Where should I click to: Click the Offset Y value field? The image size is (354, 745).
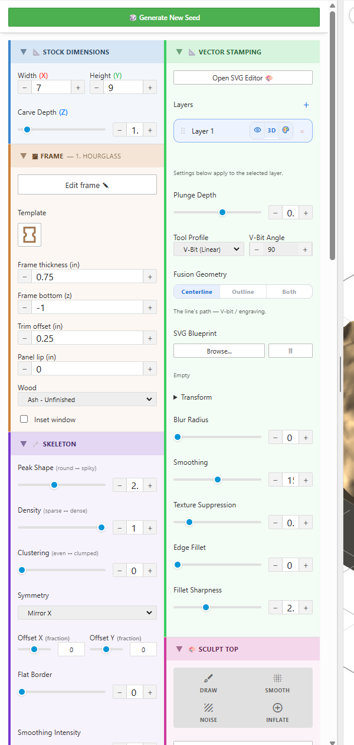[x=143, y=650]
